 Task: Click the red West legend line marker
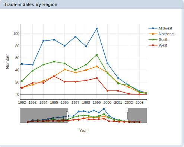click(153, 45)
